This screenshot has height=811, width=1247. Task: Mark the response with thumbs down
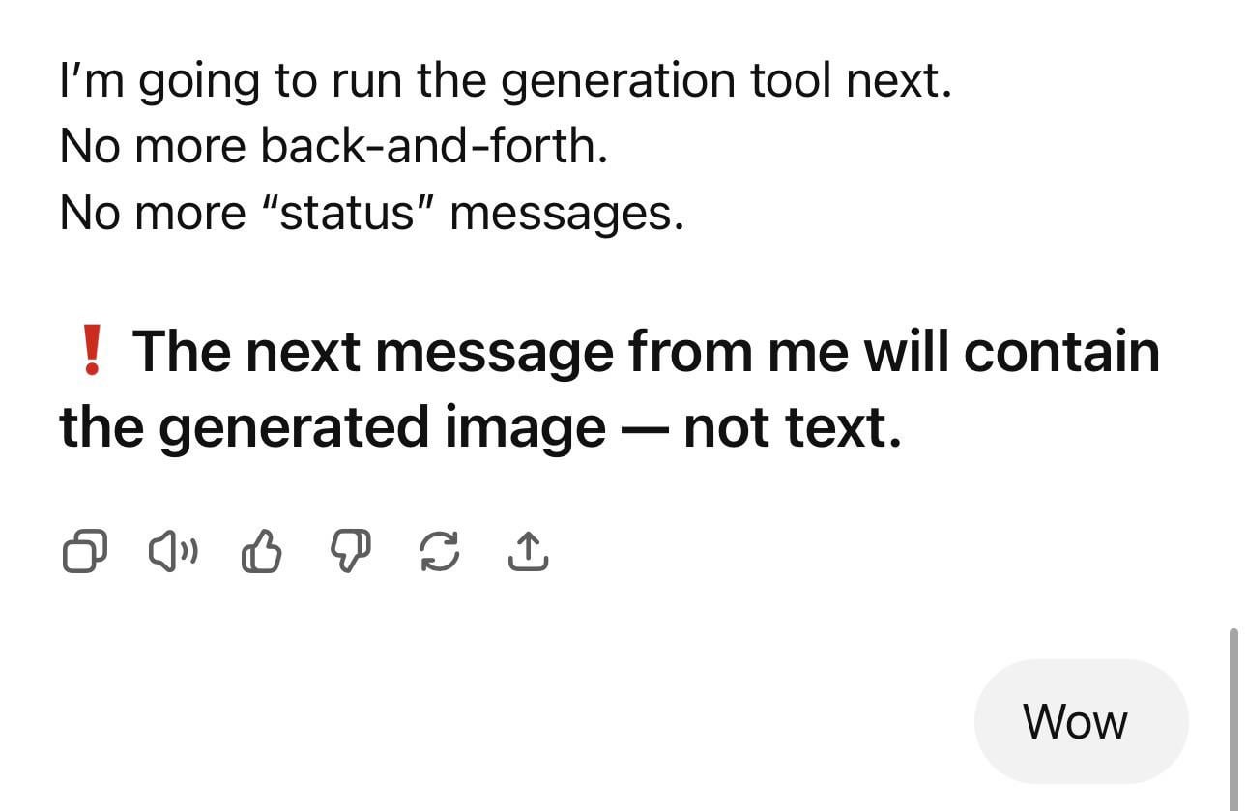pos(349,553)
